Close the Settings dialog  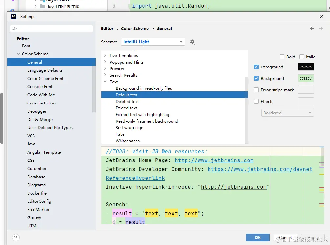tap(321, 16)
